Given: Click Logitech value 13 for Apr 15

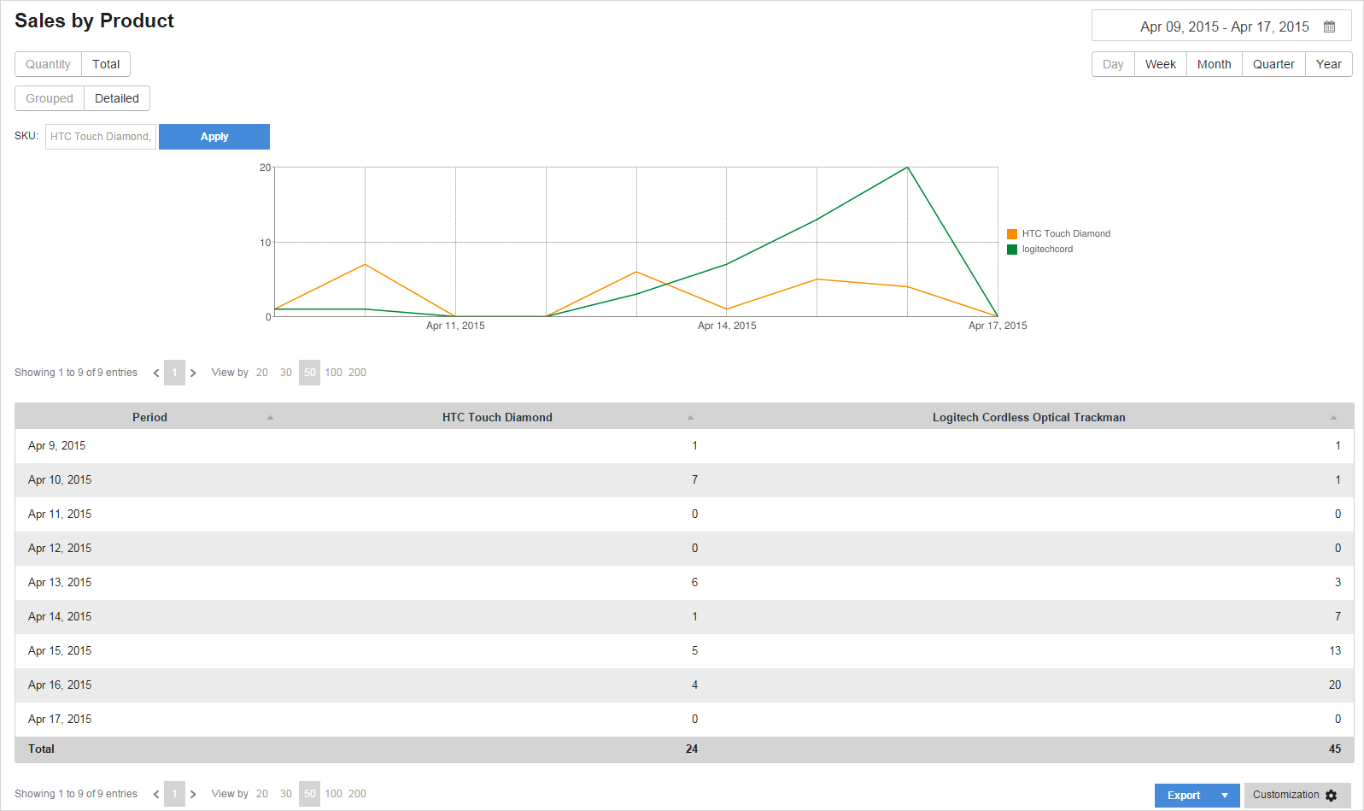Looking at the screenshot, I should click(x=1335, y=651).
